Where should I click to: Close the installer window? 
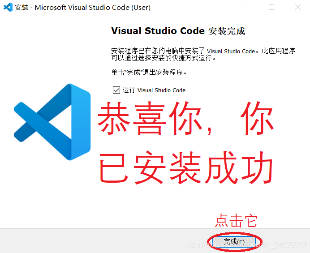(298, 7)
